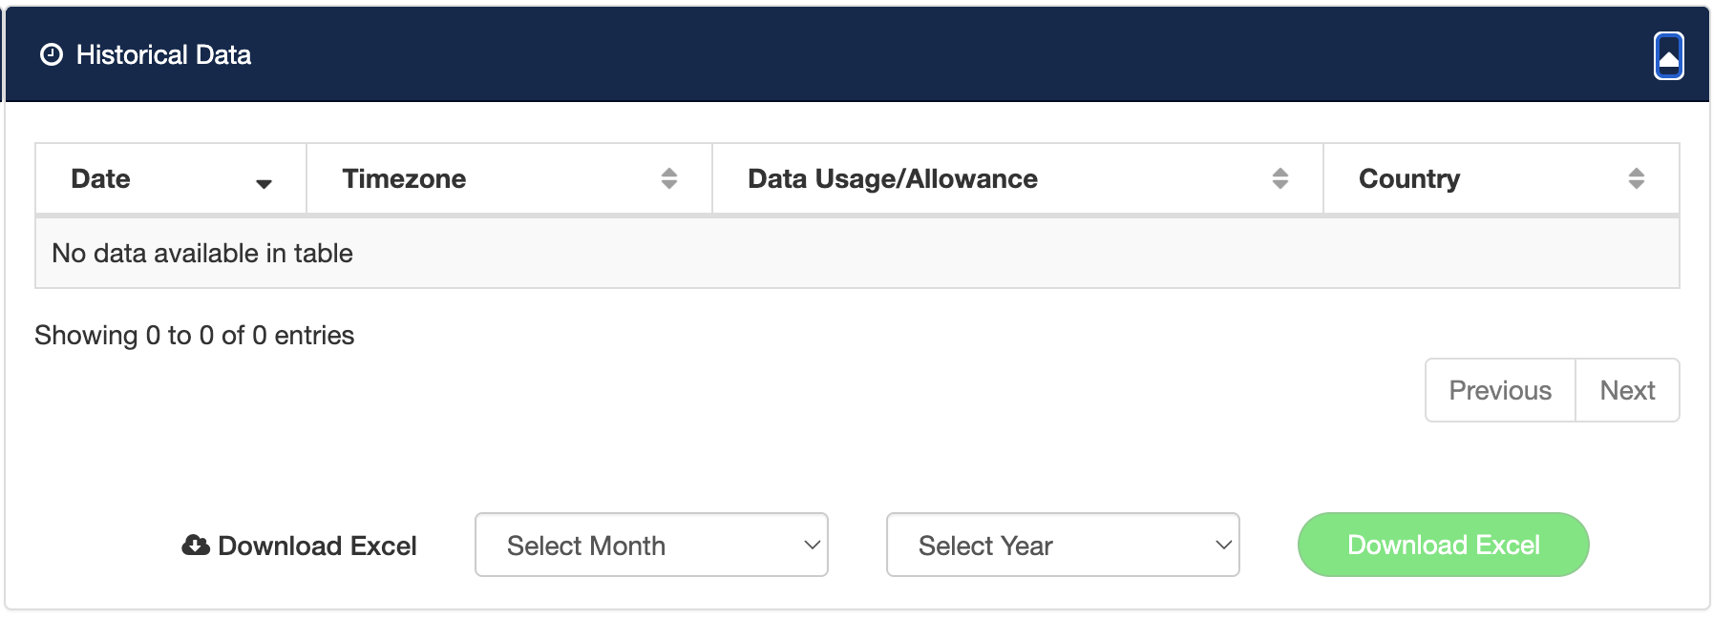Hit the Country column sort arrows icon

1636,178
